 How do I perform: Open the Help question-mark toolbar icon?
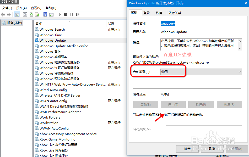click(x=45, y=15)
